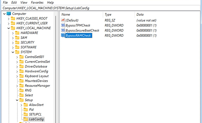Click the SOFTWARE folder icon

(17, 47)
